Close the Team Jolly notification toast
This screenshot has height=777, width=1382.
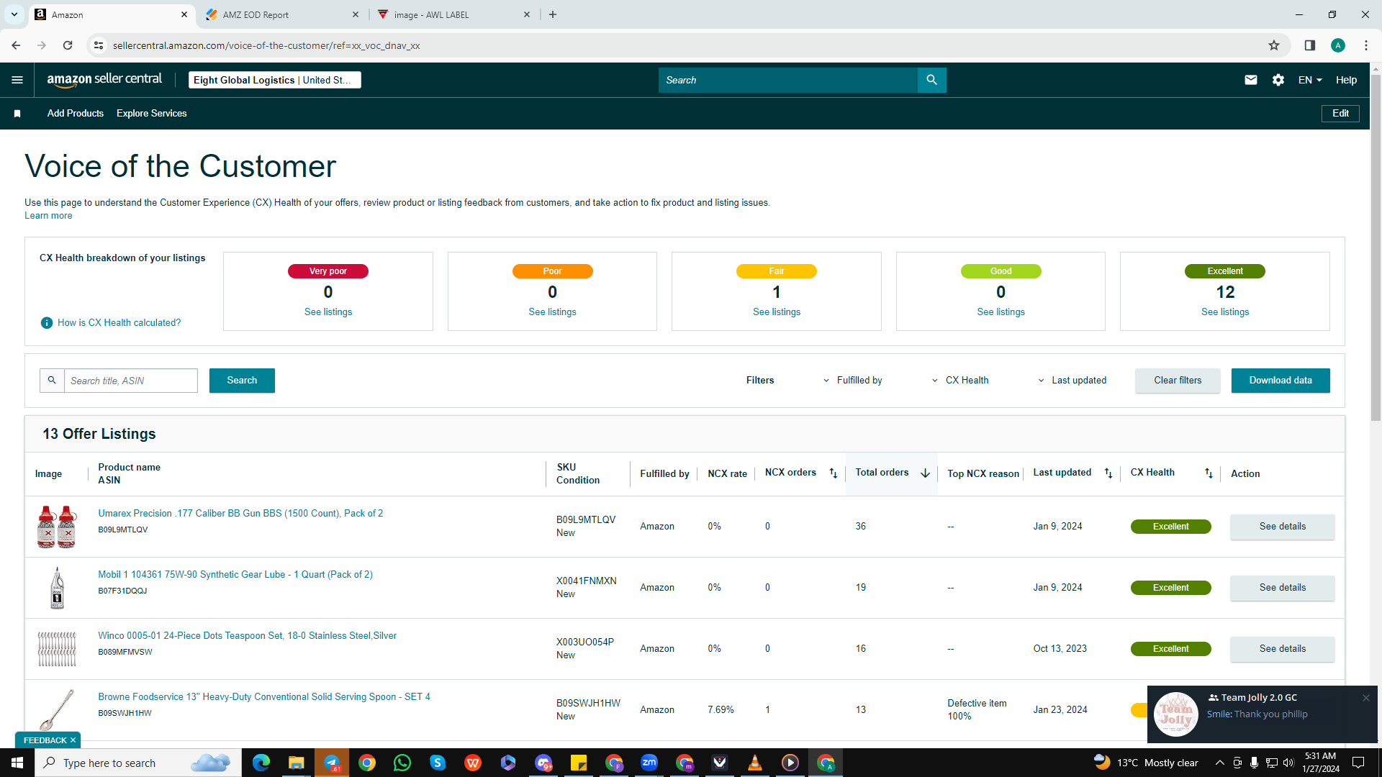click(1365, 698)
